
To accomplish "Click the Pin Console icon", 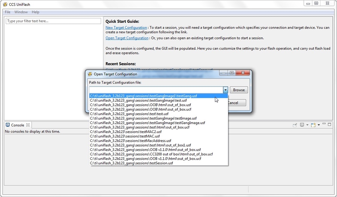I will (x=295, y=125).
